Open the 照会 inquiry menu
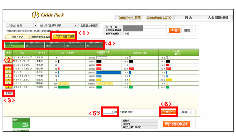The width and height of the screenshot is (236, 140). 188,18
